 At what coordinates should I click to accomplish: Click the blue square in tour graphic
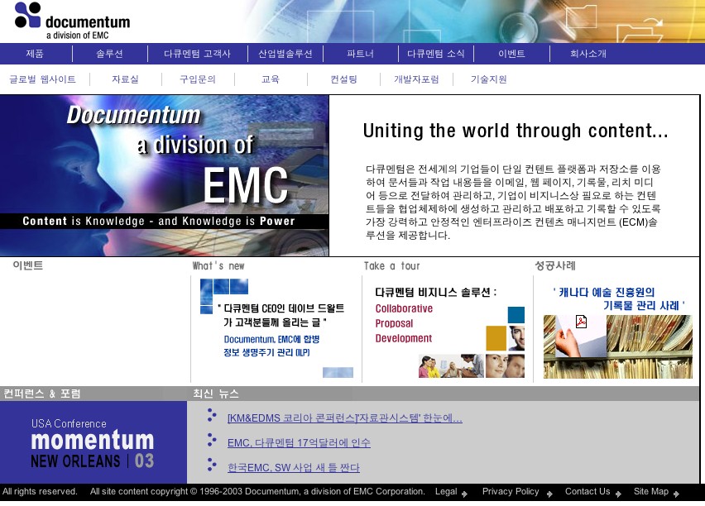[516, 315]
